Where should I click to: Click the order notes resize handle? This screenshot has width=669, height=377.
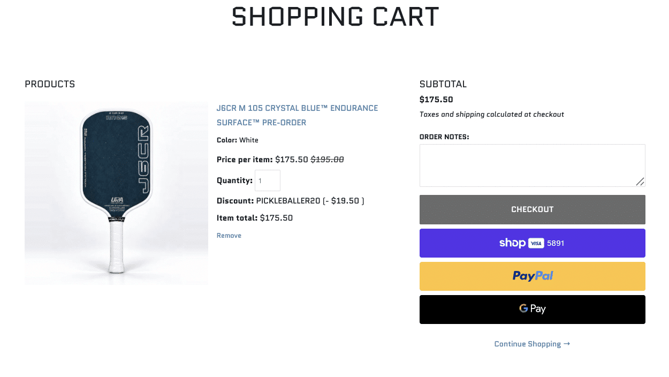[x=640, y=182]
